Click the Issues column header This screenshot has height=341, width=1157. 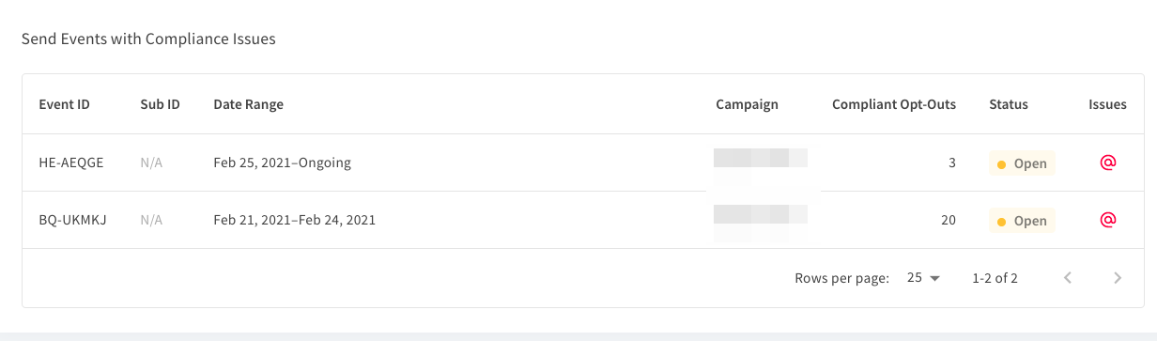[1107, 104]
